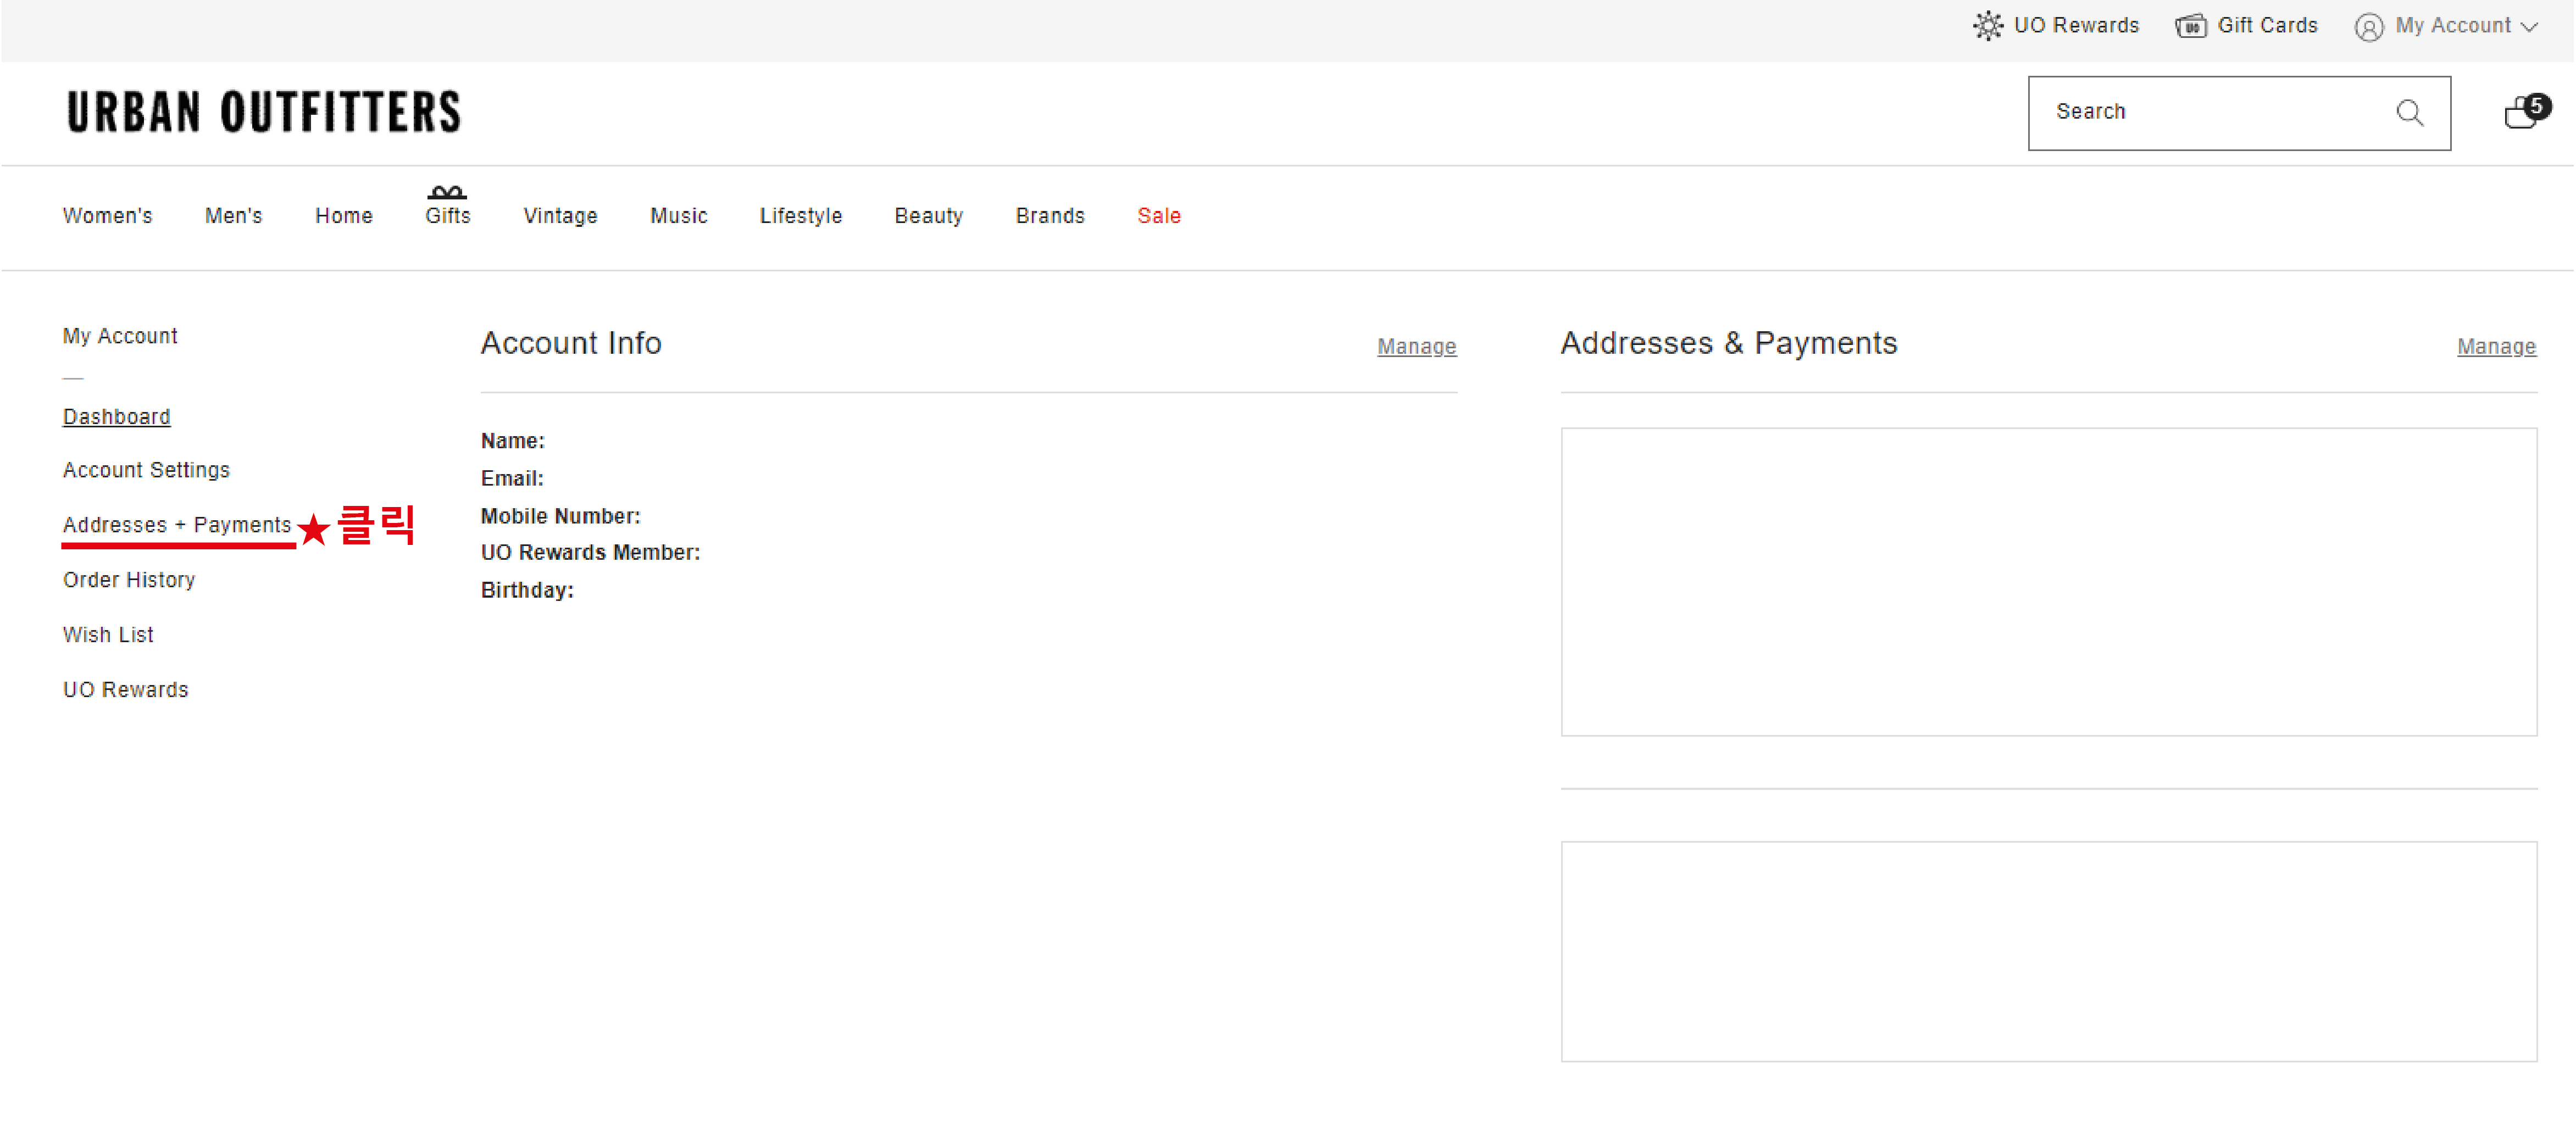Viewport: 2576px width, 1147px height.
Task: Click the Name: label
Action: (x=513, y=441)
